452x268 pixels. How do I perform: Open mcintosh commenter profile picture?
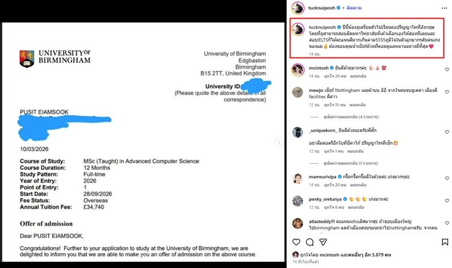298,70
